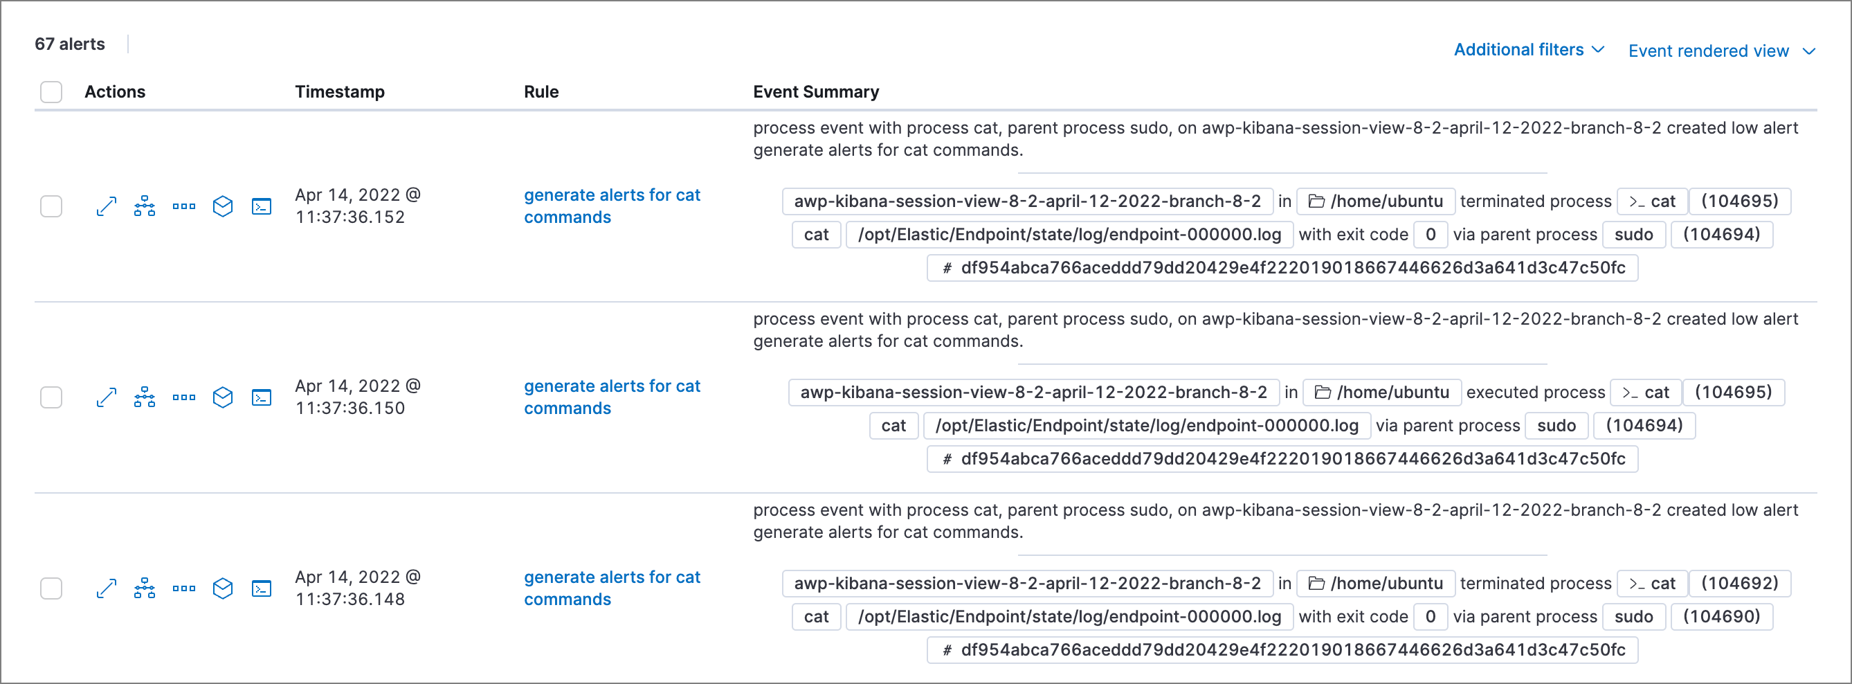Image resolution: width=1852 pixels, height=684 pixels.
Task: Check the checkbox for the 11:37:36.150 alert
Action: pos(51,397)
